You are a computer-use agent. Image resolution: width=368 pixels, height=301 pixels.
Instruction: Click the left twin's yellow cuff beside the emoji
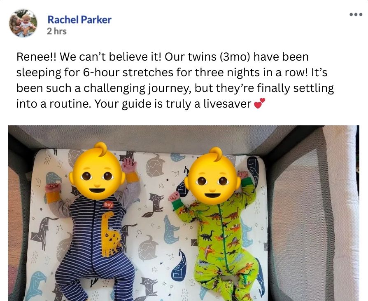[x=133, y=177]
